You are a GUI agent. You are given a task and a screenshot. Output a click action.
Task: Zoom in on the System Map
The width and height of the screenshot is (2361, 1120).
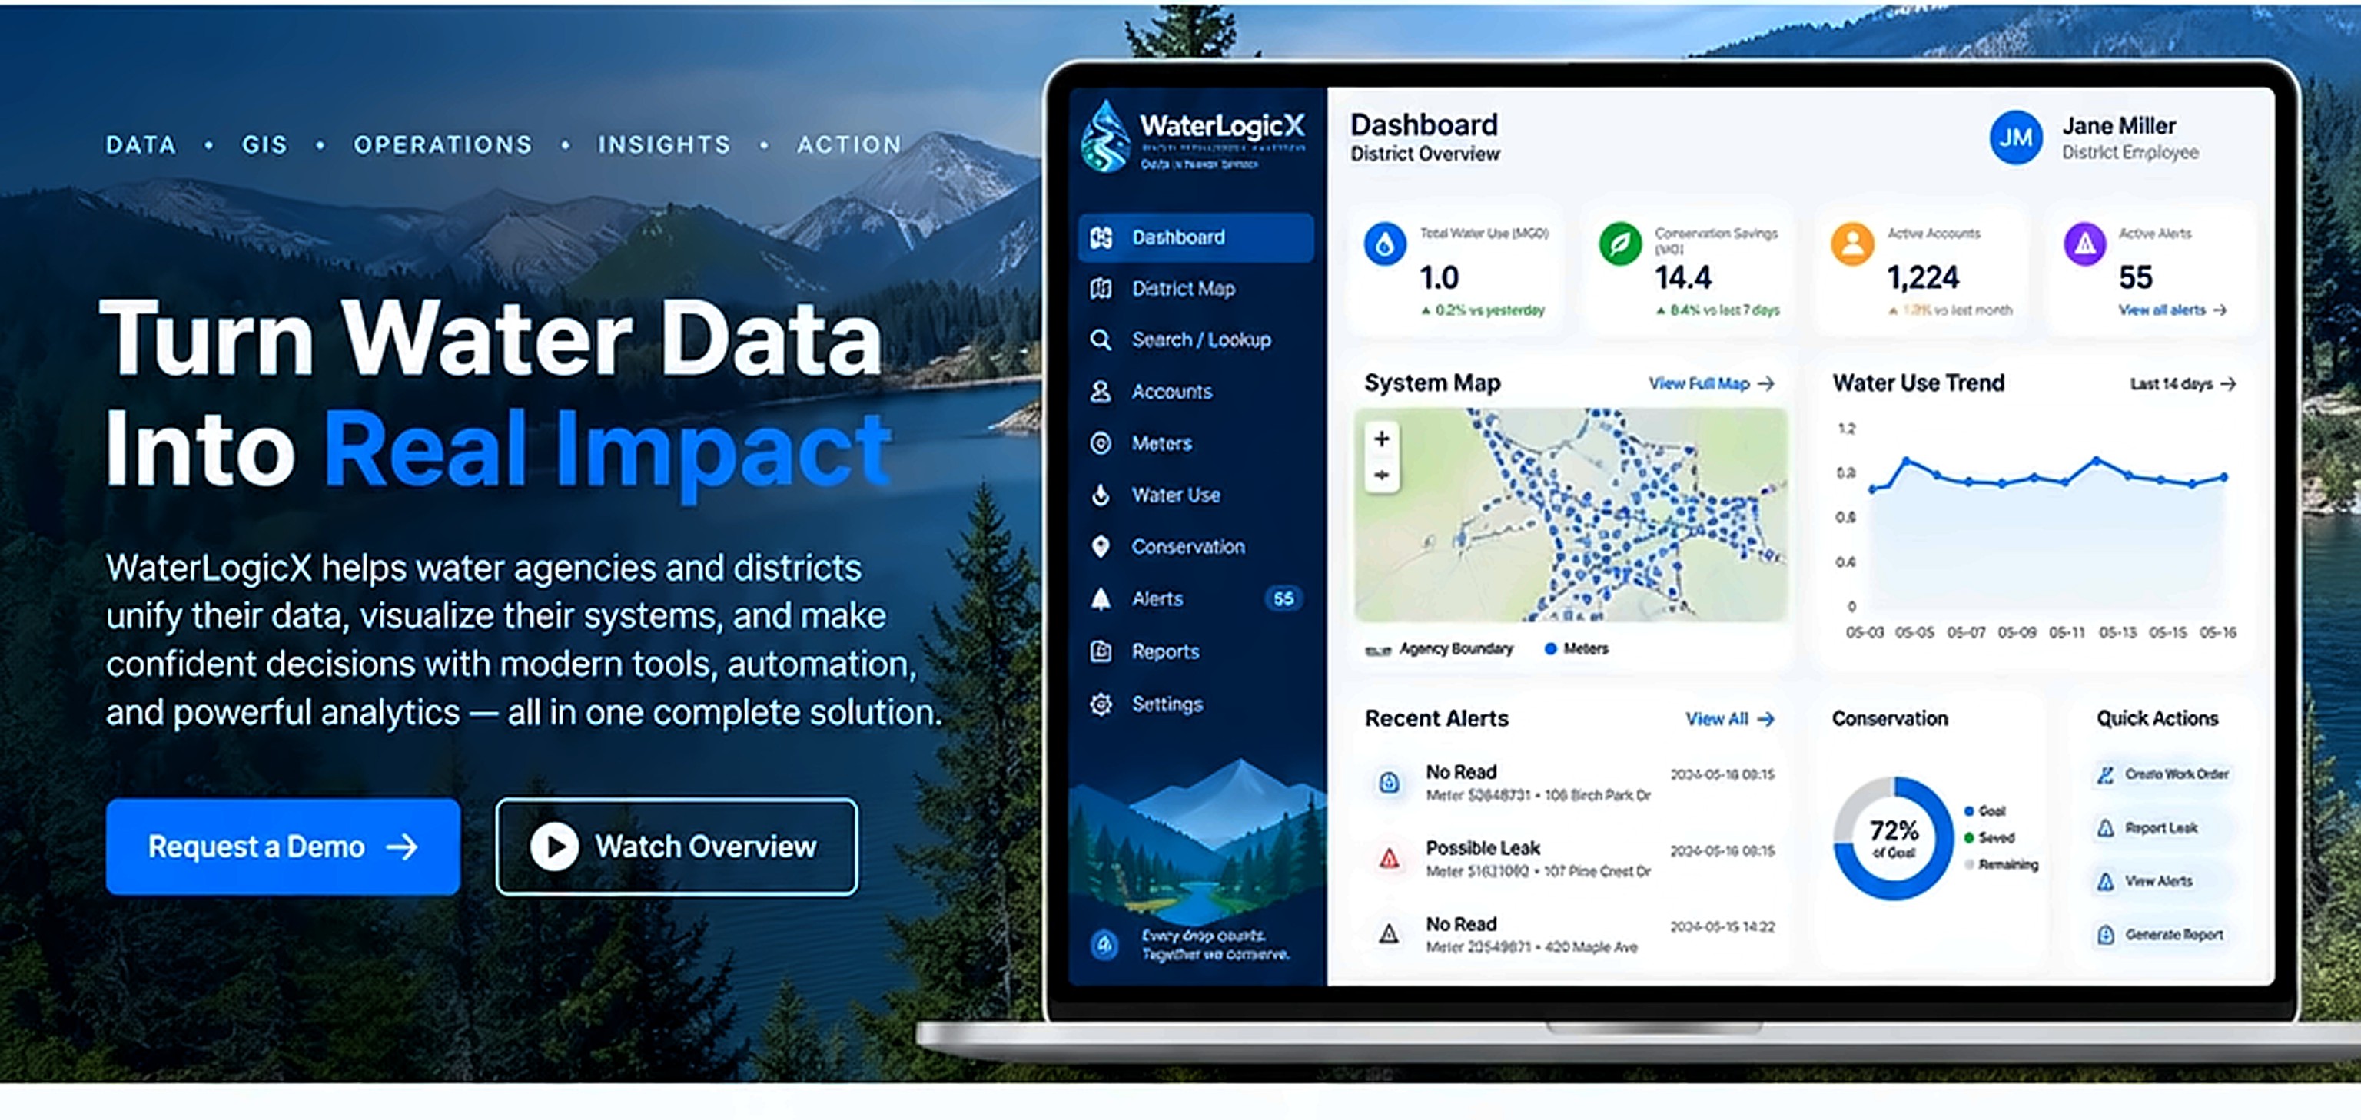coord(1381,439)
